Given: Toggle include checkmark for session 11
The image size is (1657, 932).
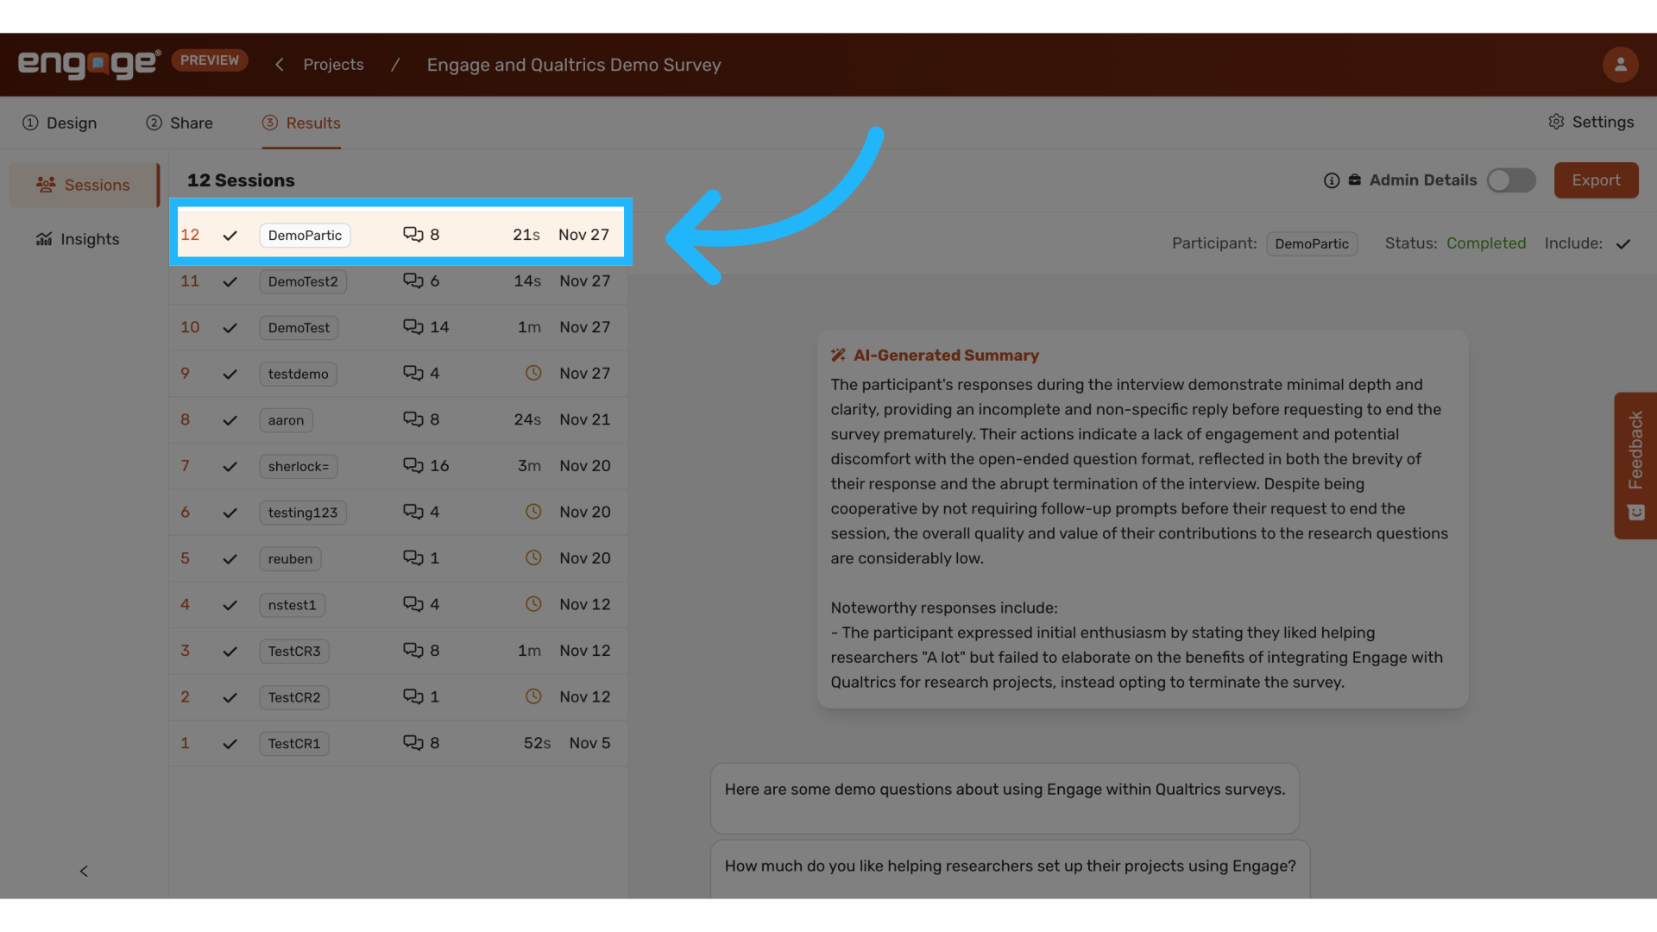Looking at the screenshot, I should 230,281.
